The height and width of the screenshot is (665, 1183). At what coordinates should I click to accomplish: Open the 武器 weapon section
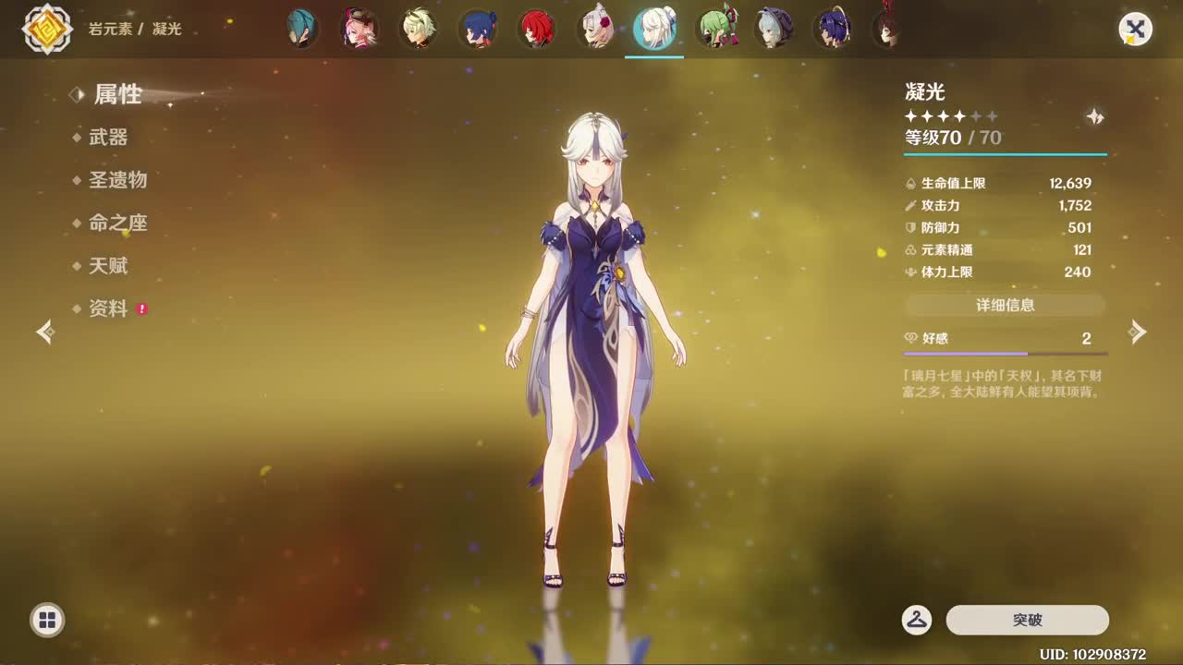[x=107, y=138]
